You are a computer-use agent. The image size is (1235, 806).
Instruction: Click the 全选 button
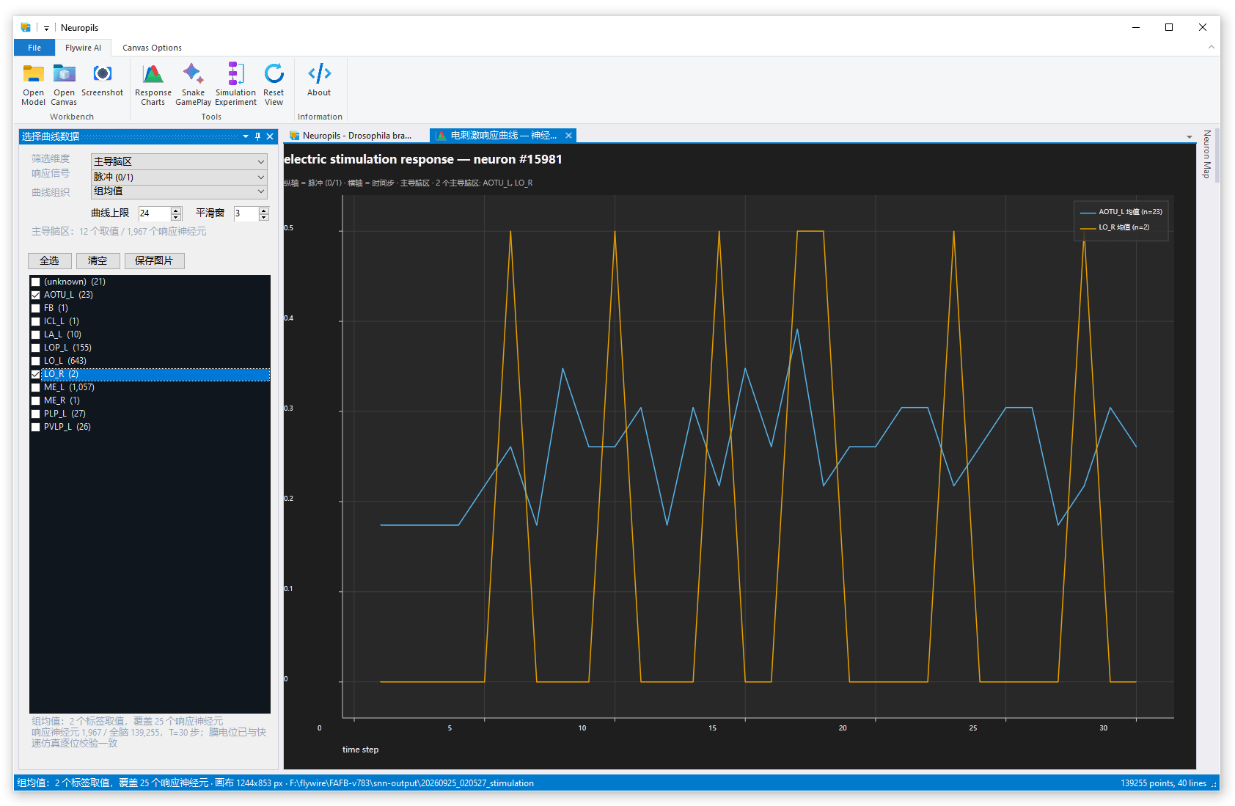[x=49, y=260]
